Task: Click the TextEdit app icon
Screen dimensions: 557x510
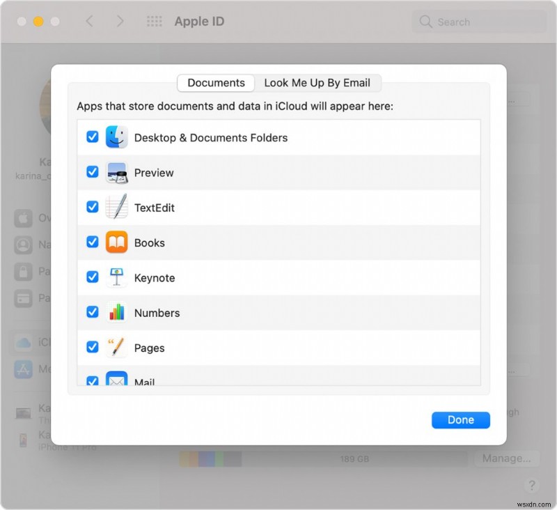Action: tap(116, 207)
